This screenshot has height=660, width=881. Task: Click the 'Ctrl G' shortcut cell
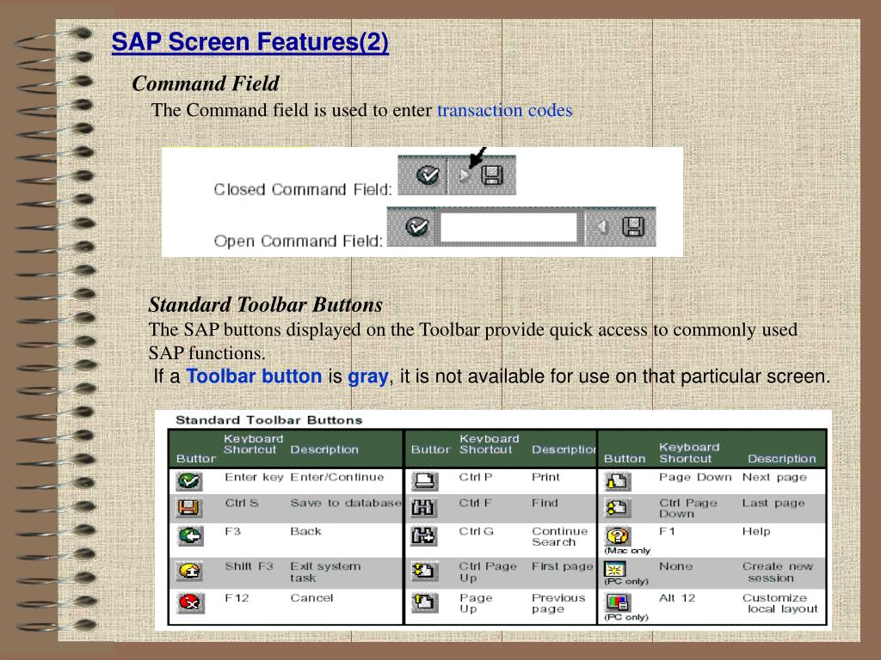pyautogui.click(x=476, y=531)
